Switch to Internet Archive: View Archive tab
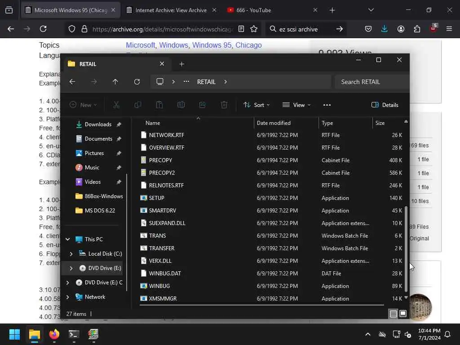The image size is (460, 345). pos(171,10)
